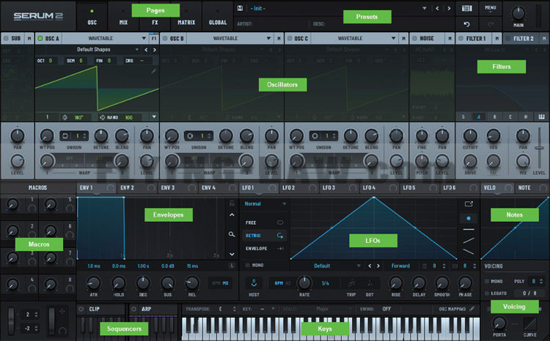The width and height of the screenshot is (550, 341).
Task: Click the filter LEVEL vertical slider
Action: (540, 149)
